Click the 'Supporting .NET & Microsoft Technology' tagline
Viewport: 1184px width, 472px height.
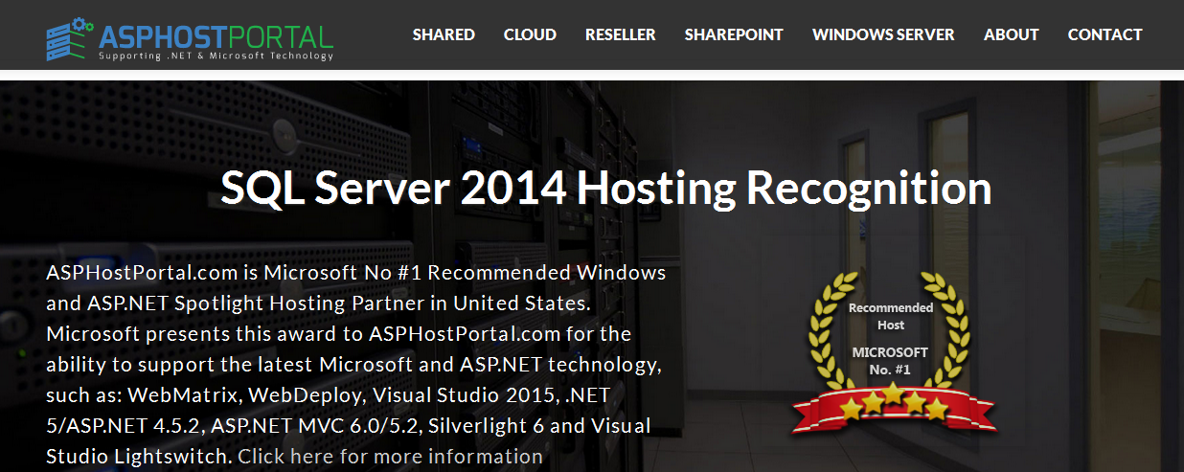click(x=216, y=56)
